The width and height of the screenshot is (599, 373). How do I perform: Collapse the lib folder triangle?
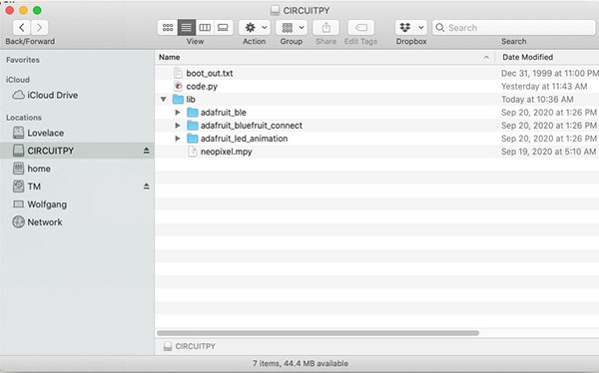click(164, 100)
